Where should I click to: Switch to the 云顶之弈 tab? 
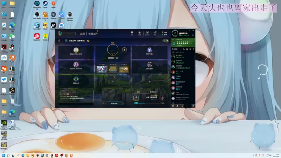tap(93, 34)
